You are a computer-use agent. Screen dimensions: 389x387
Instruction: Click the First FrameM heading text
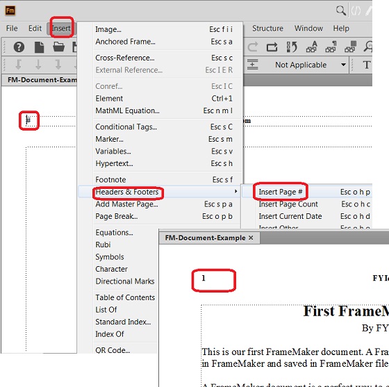pos(346,311)
